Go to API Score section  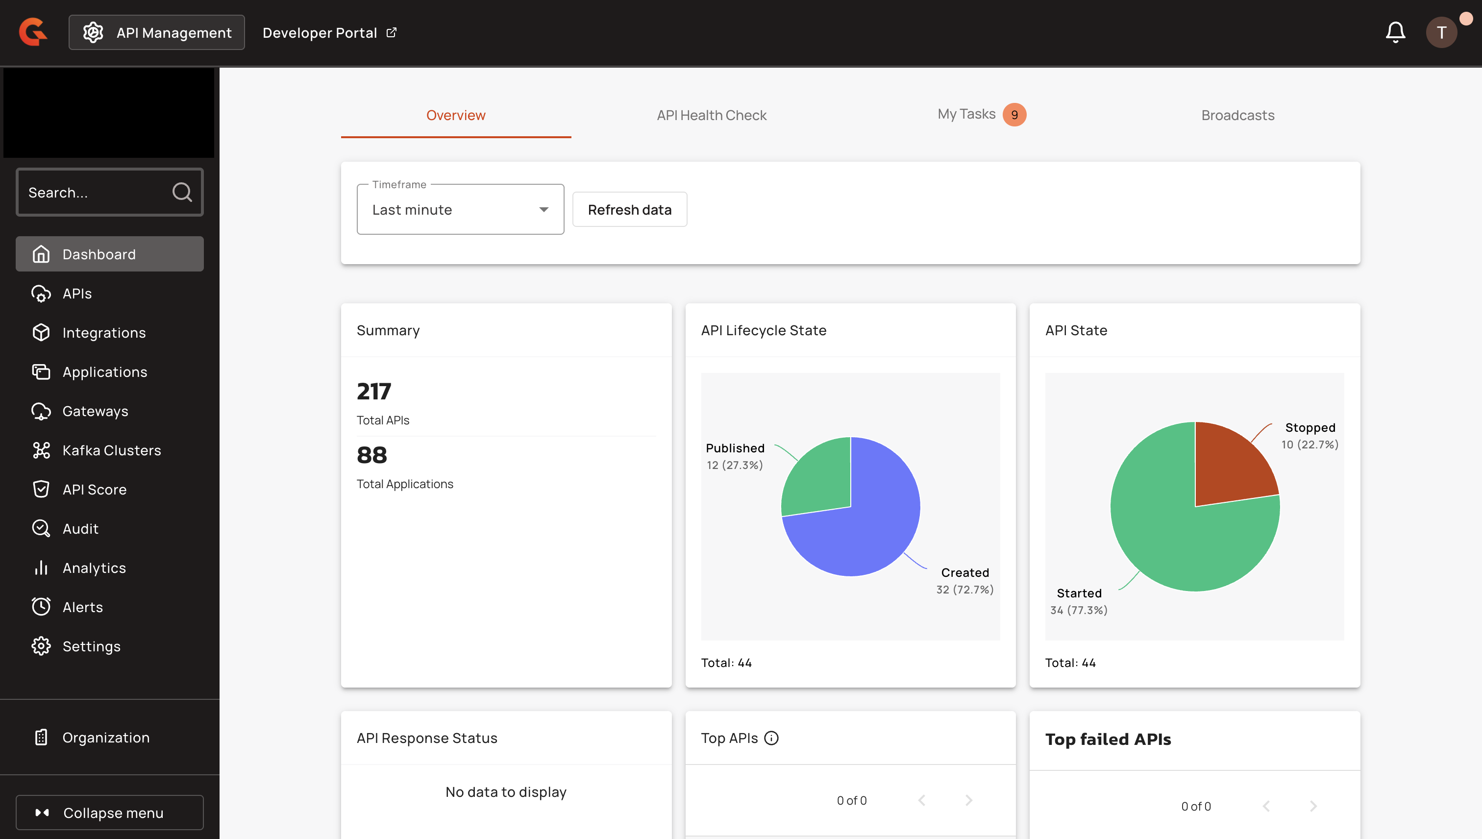pos(94,489)
